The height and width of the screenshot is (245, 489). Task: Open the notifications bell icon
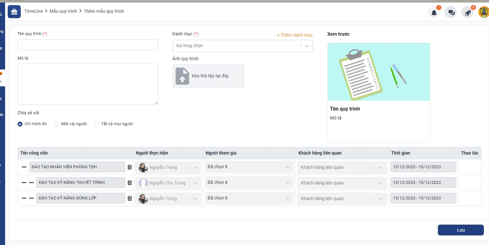coord(434,13)
